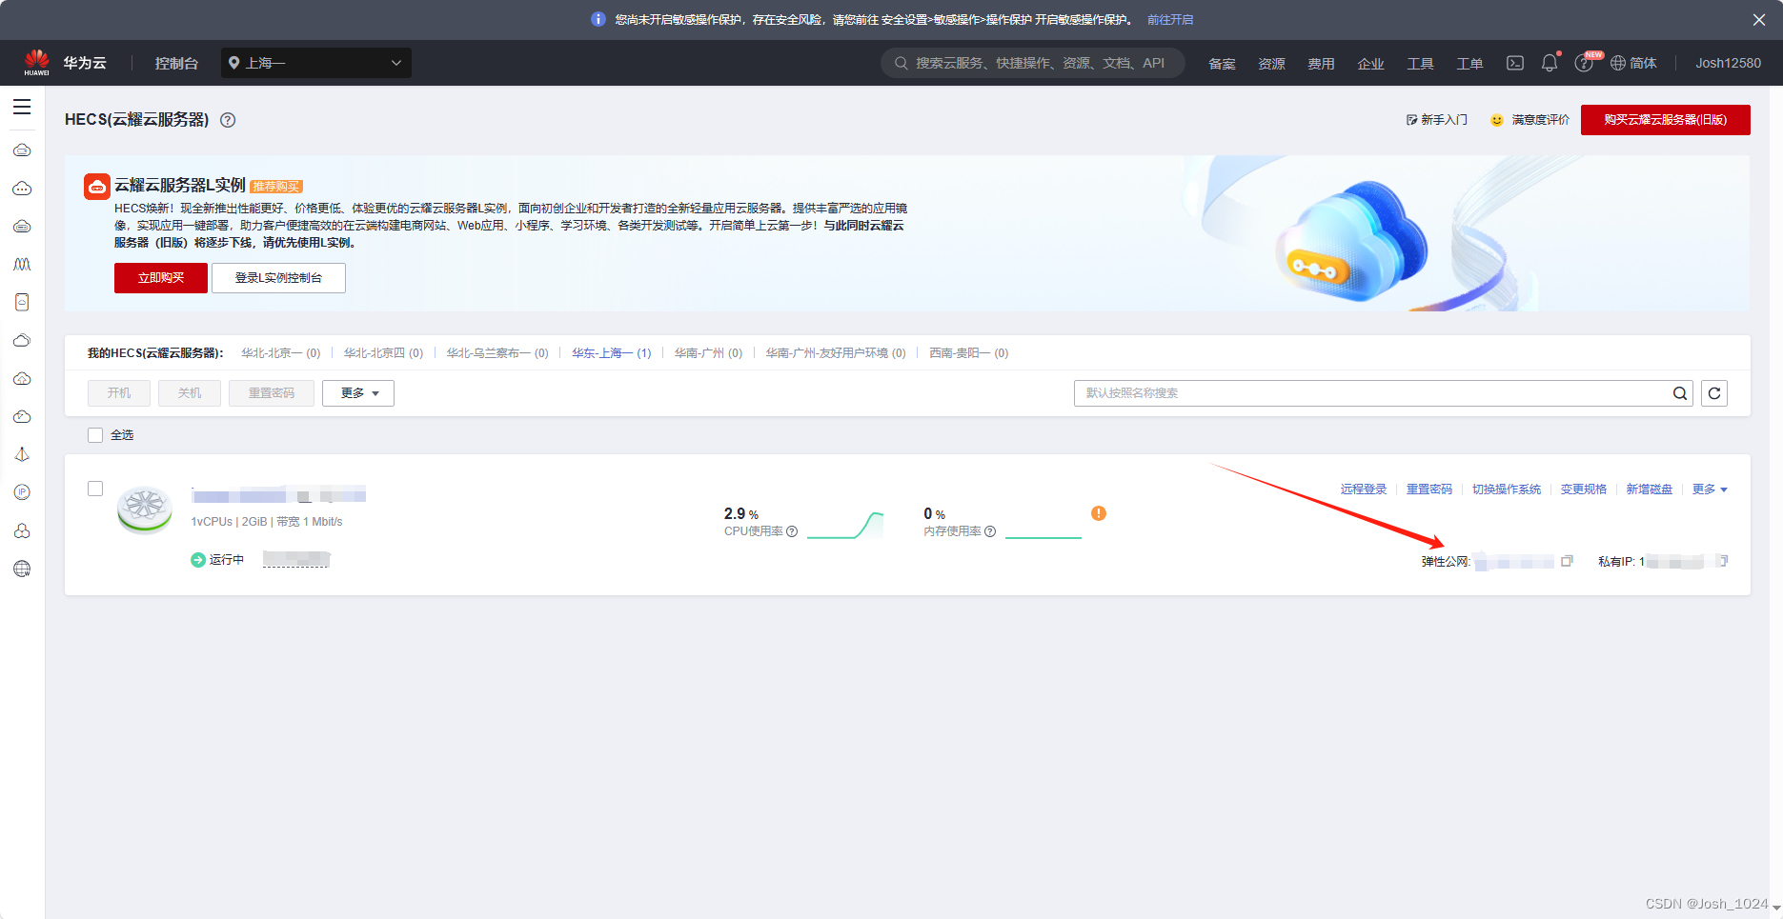Open the sidebar phone-with-cloud icon
The width and height of the screenshot is (1783, 919).
coord(22,303)
